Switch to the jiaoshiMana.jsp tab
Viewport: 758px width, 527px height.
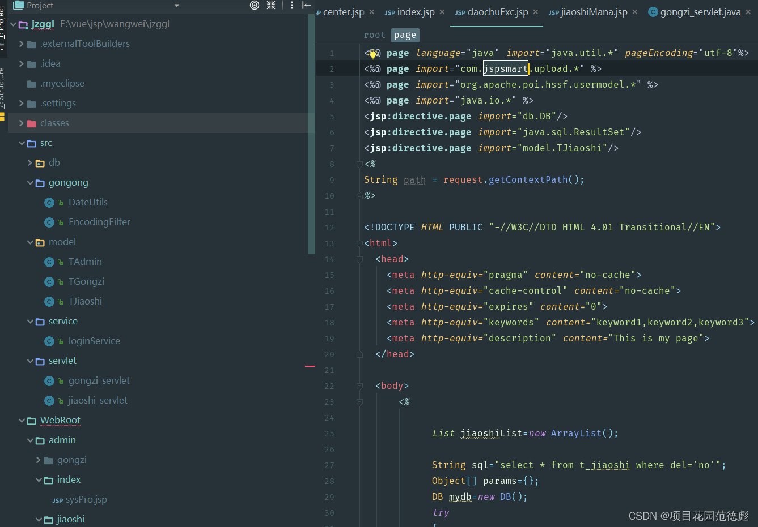click(588, 12)
